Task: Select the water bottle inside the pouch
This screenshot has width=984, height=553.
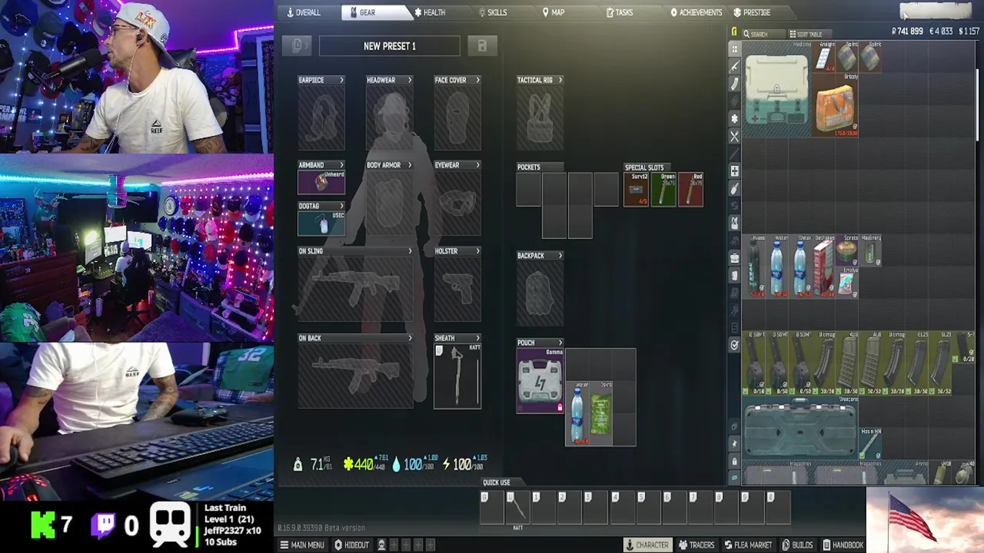Action: [578, 413]
